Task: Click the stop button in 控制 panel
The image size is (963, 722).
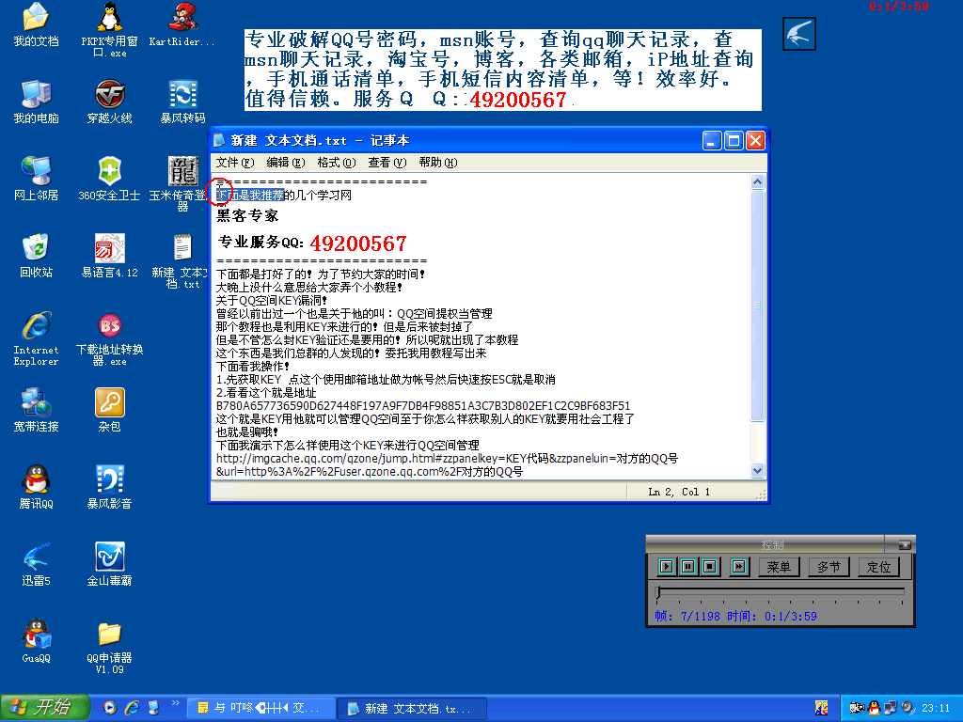Action: pos(709,566)
